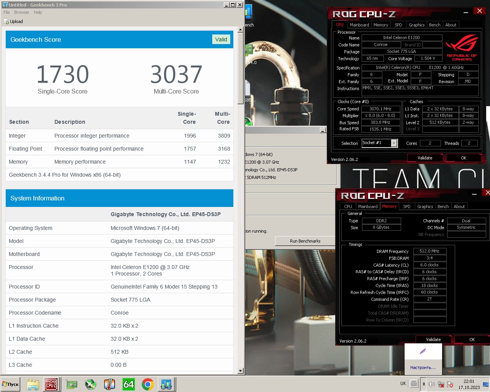This screenshot has width=490, height=392.
Task: Switch to Mainboard tab in upper CPU-Z
Action: [x=359, y=25]
